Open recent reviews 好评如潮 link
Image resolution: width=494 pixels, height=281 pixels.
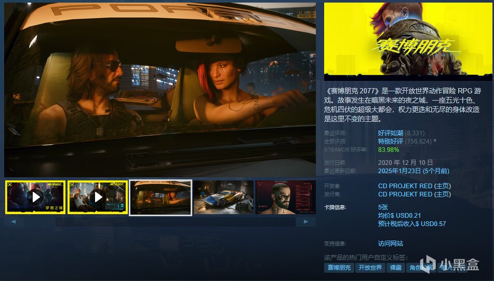point(390,133)
